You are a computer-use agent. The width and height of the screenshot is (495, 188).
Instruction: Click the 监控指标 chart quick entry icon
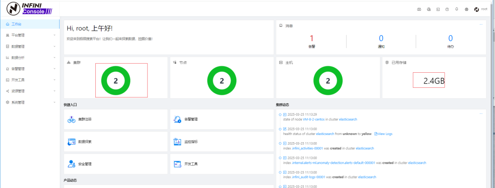[x=177, y=142]
